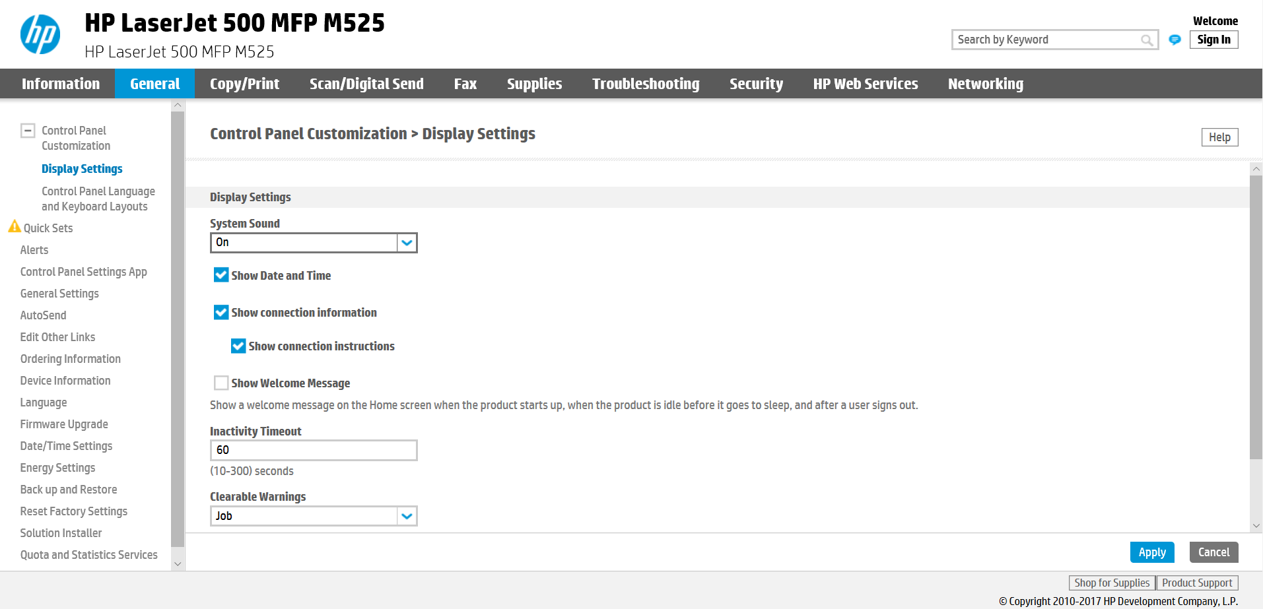
Task: Click the (10-300) seconds hint text
Action: point(252,471)
